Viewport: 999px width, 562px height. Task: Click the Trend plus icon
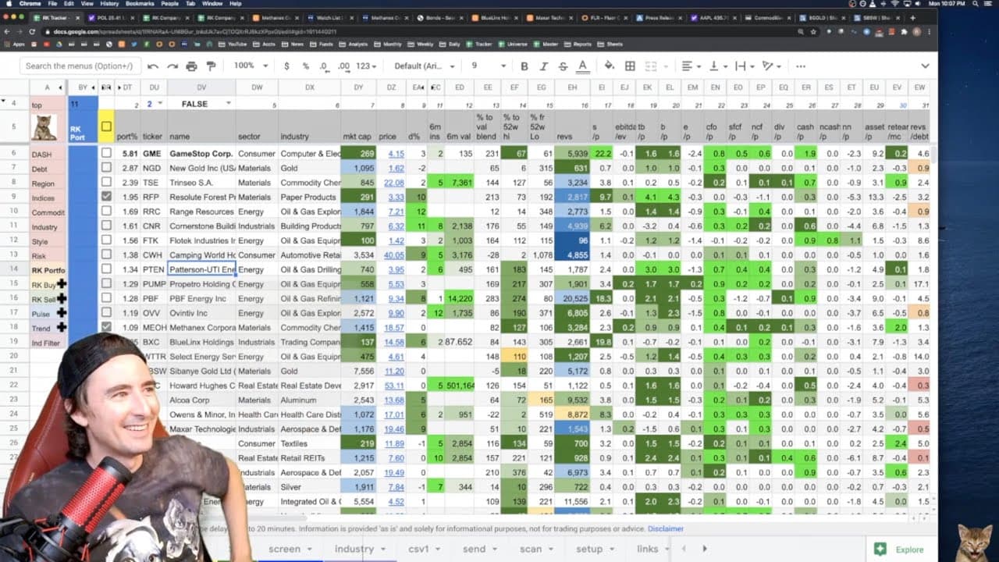click(x=61, y=328)
